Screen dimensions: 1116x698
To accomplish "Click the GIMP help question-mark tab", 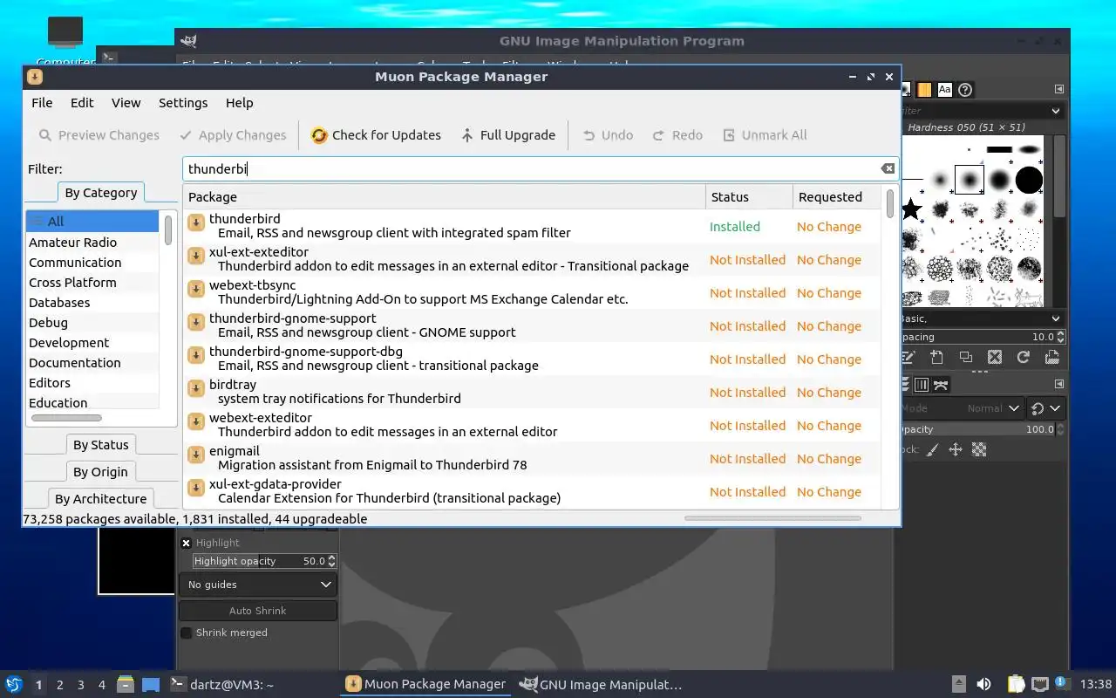I will click(965, 90).
